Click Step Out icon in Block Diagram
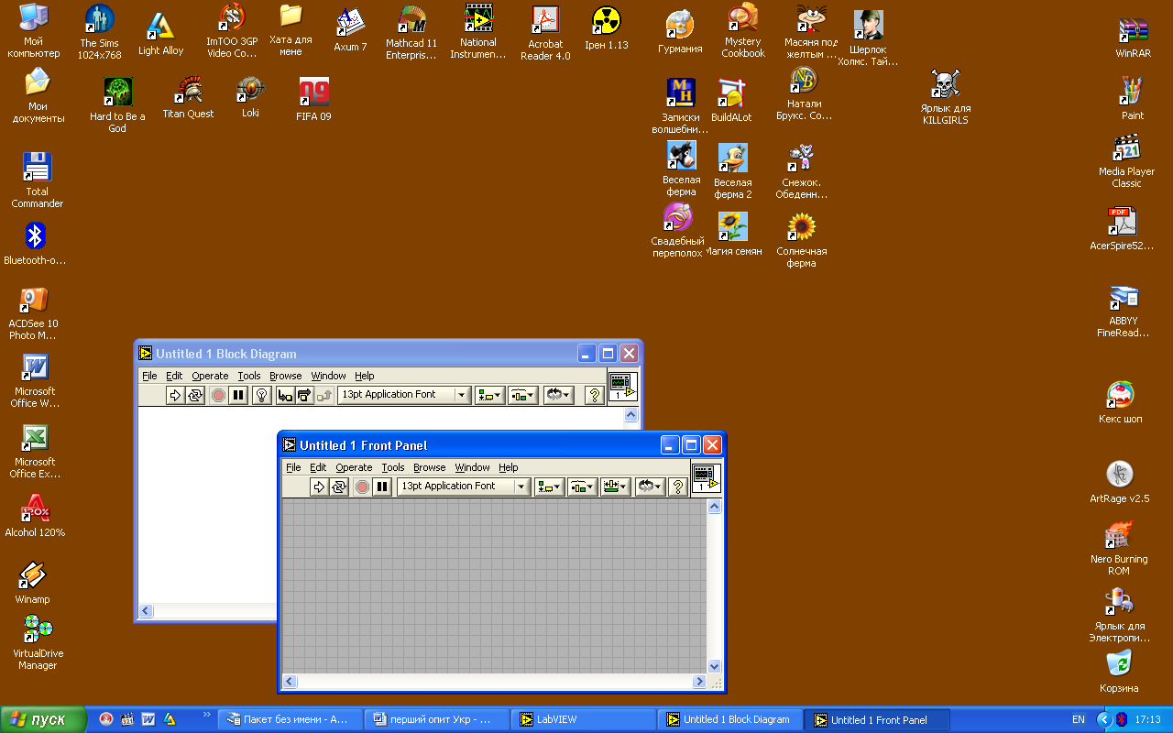Screen dimensions: 1173x733 323,395
